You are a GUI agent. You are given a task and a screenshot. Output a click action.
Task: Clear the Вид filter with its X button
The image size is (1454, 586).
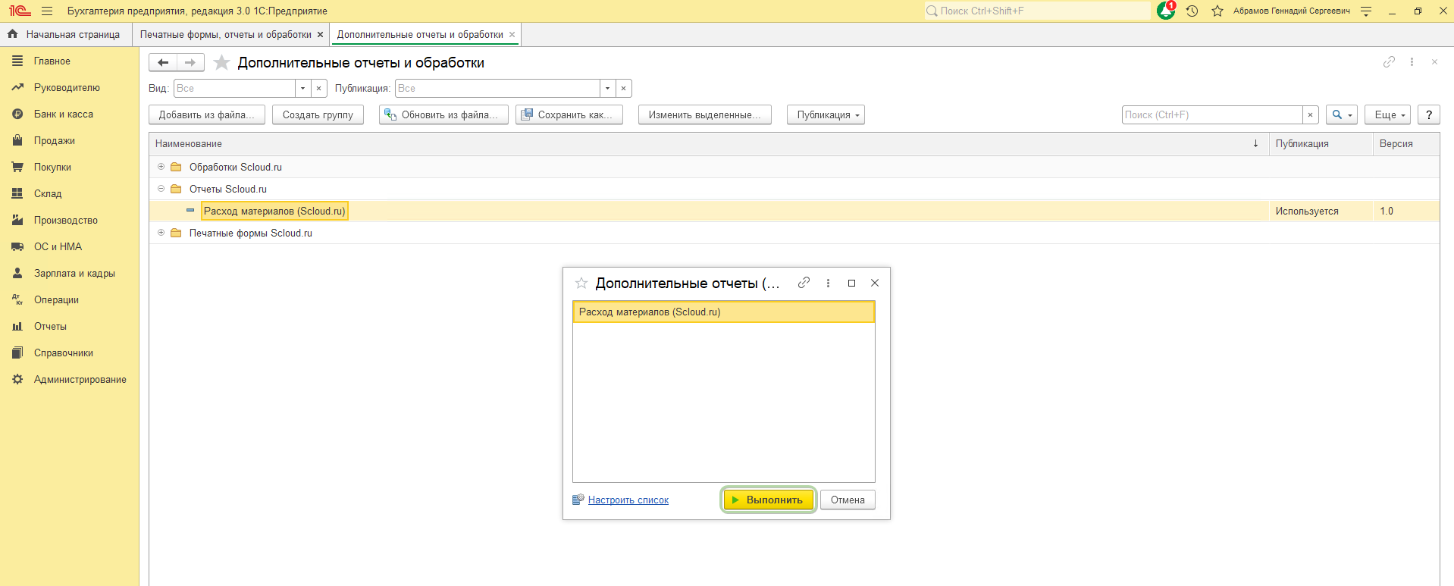(x=319, y=89)
